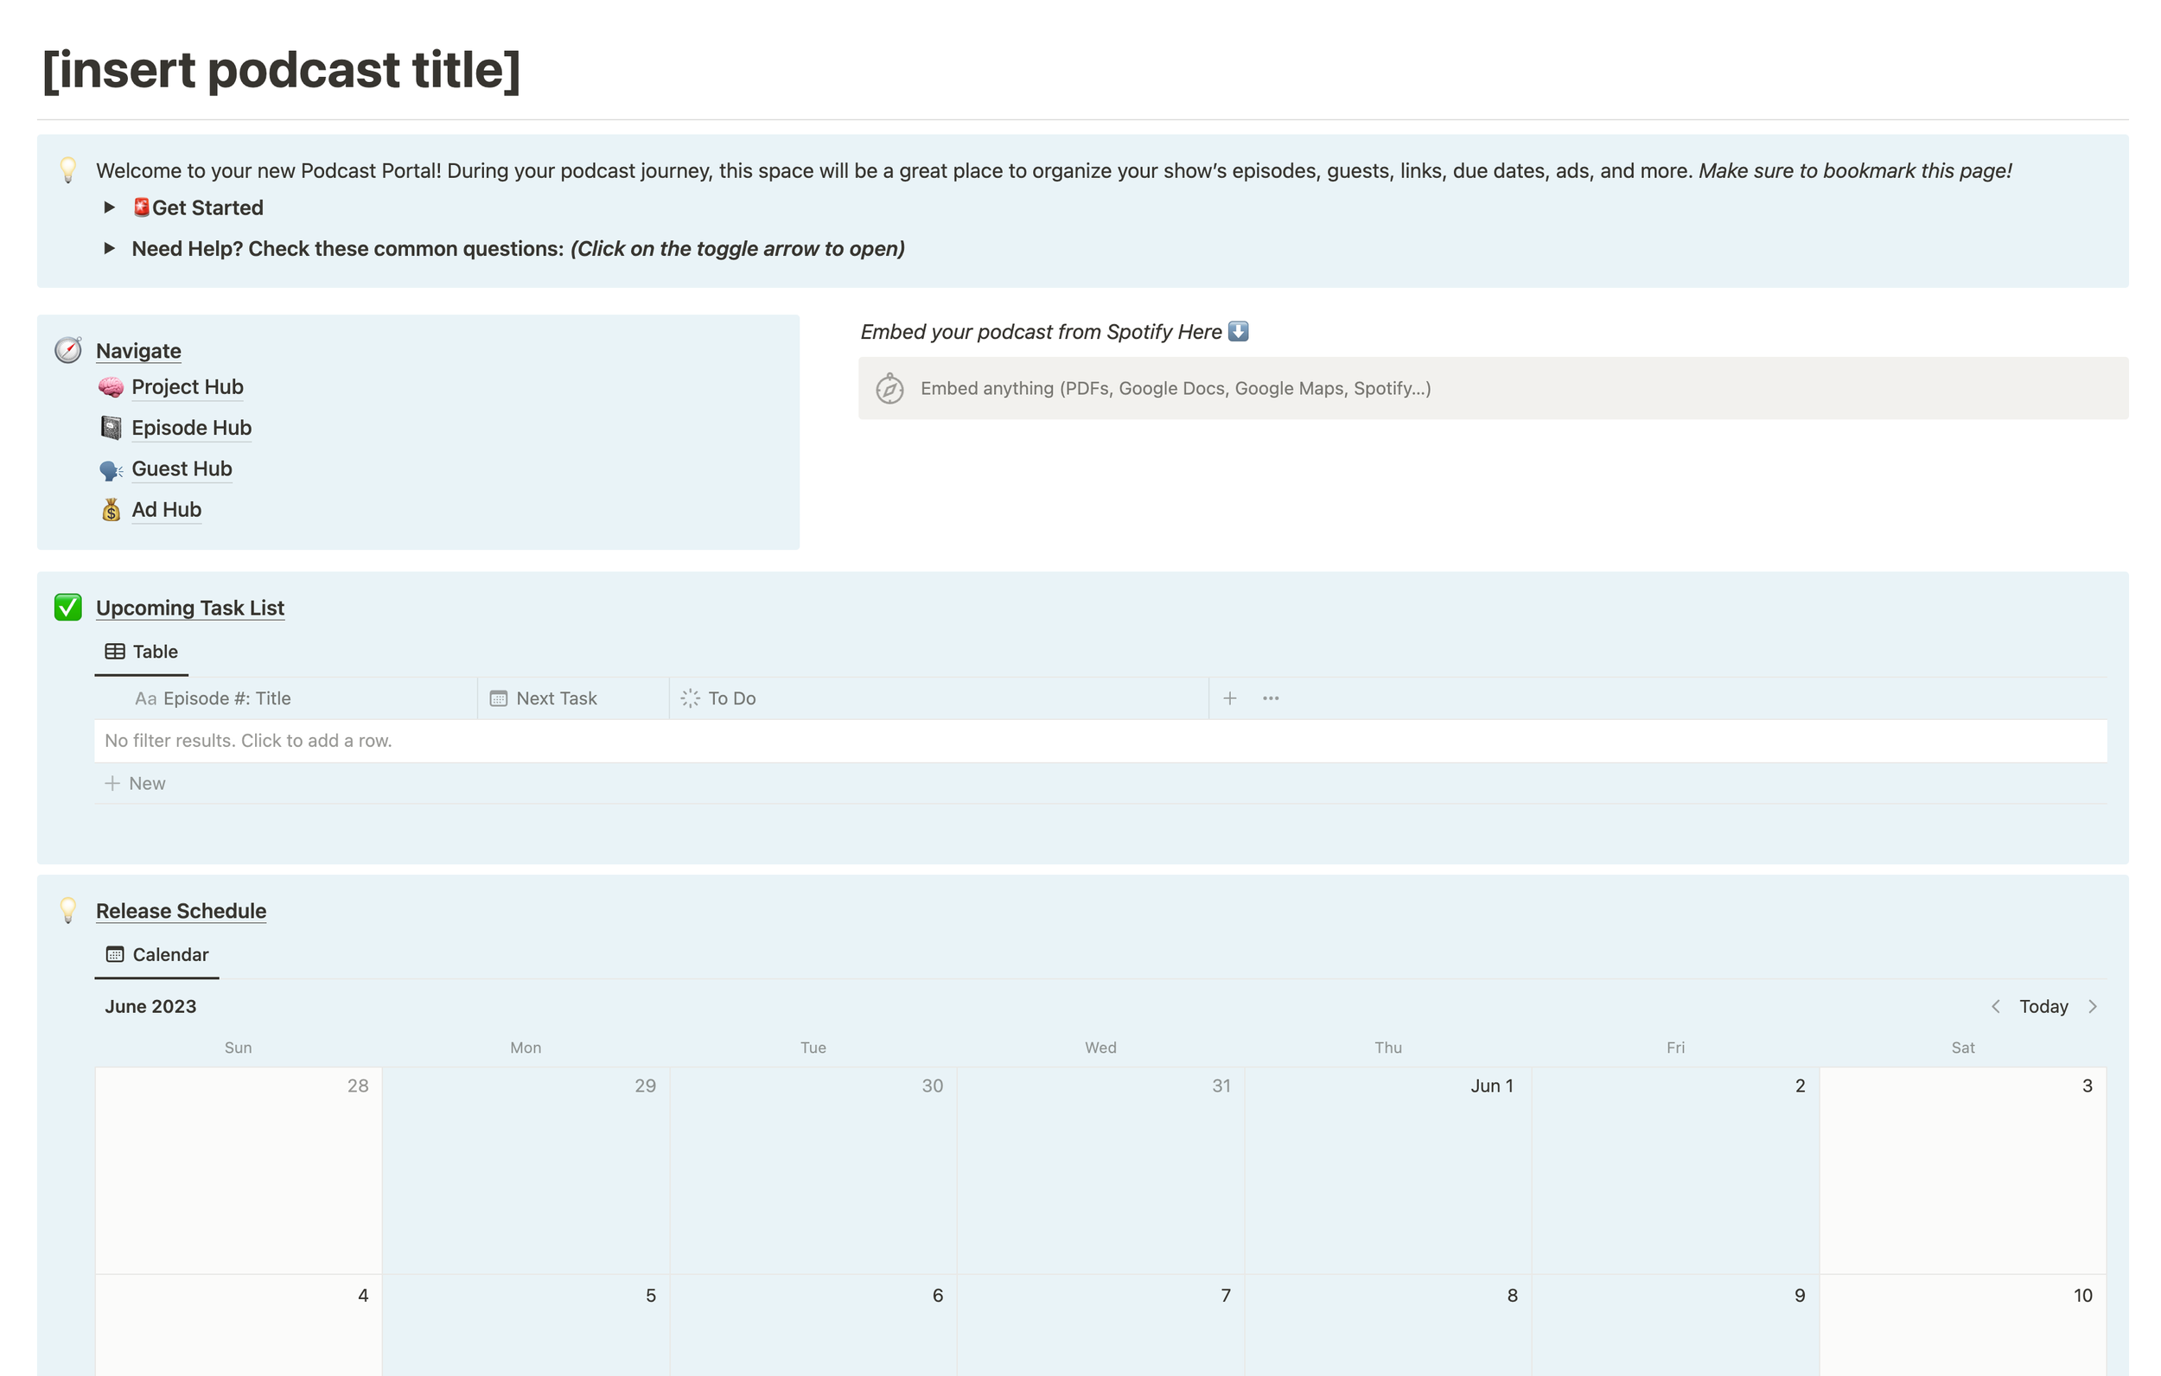Open the three-dot table options menu

click(x=1271, y=698)
